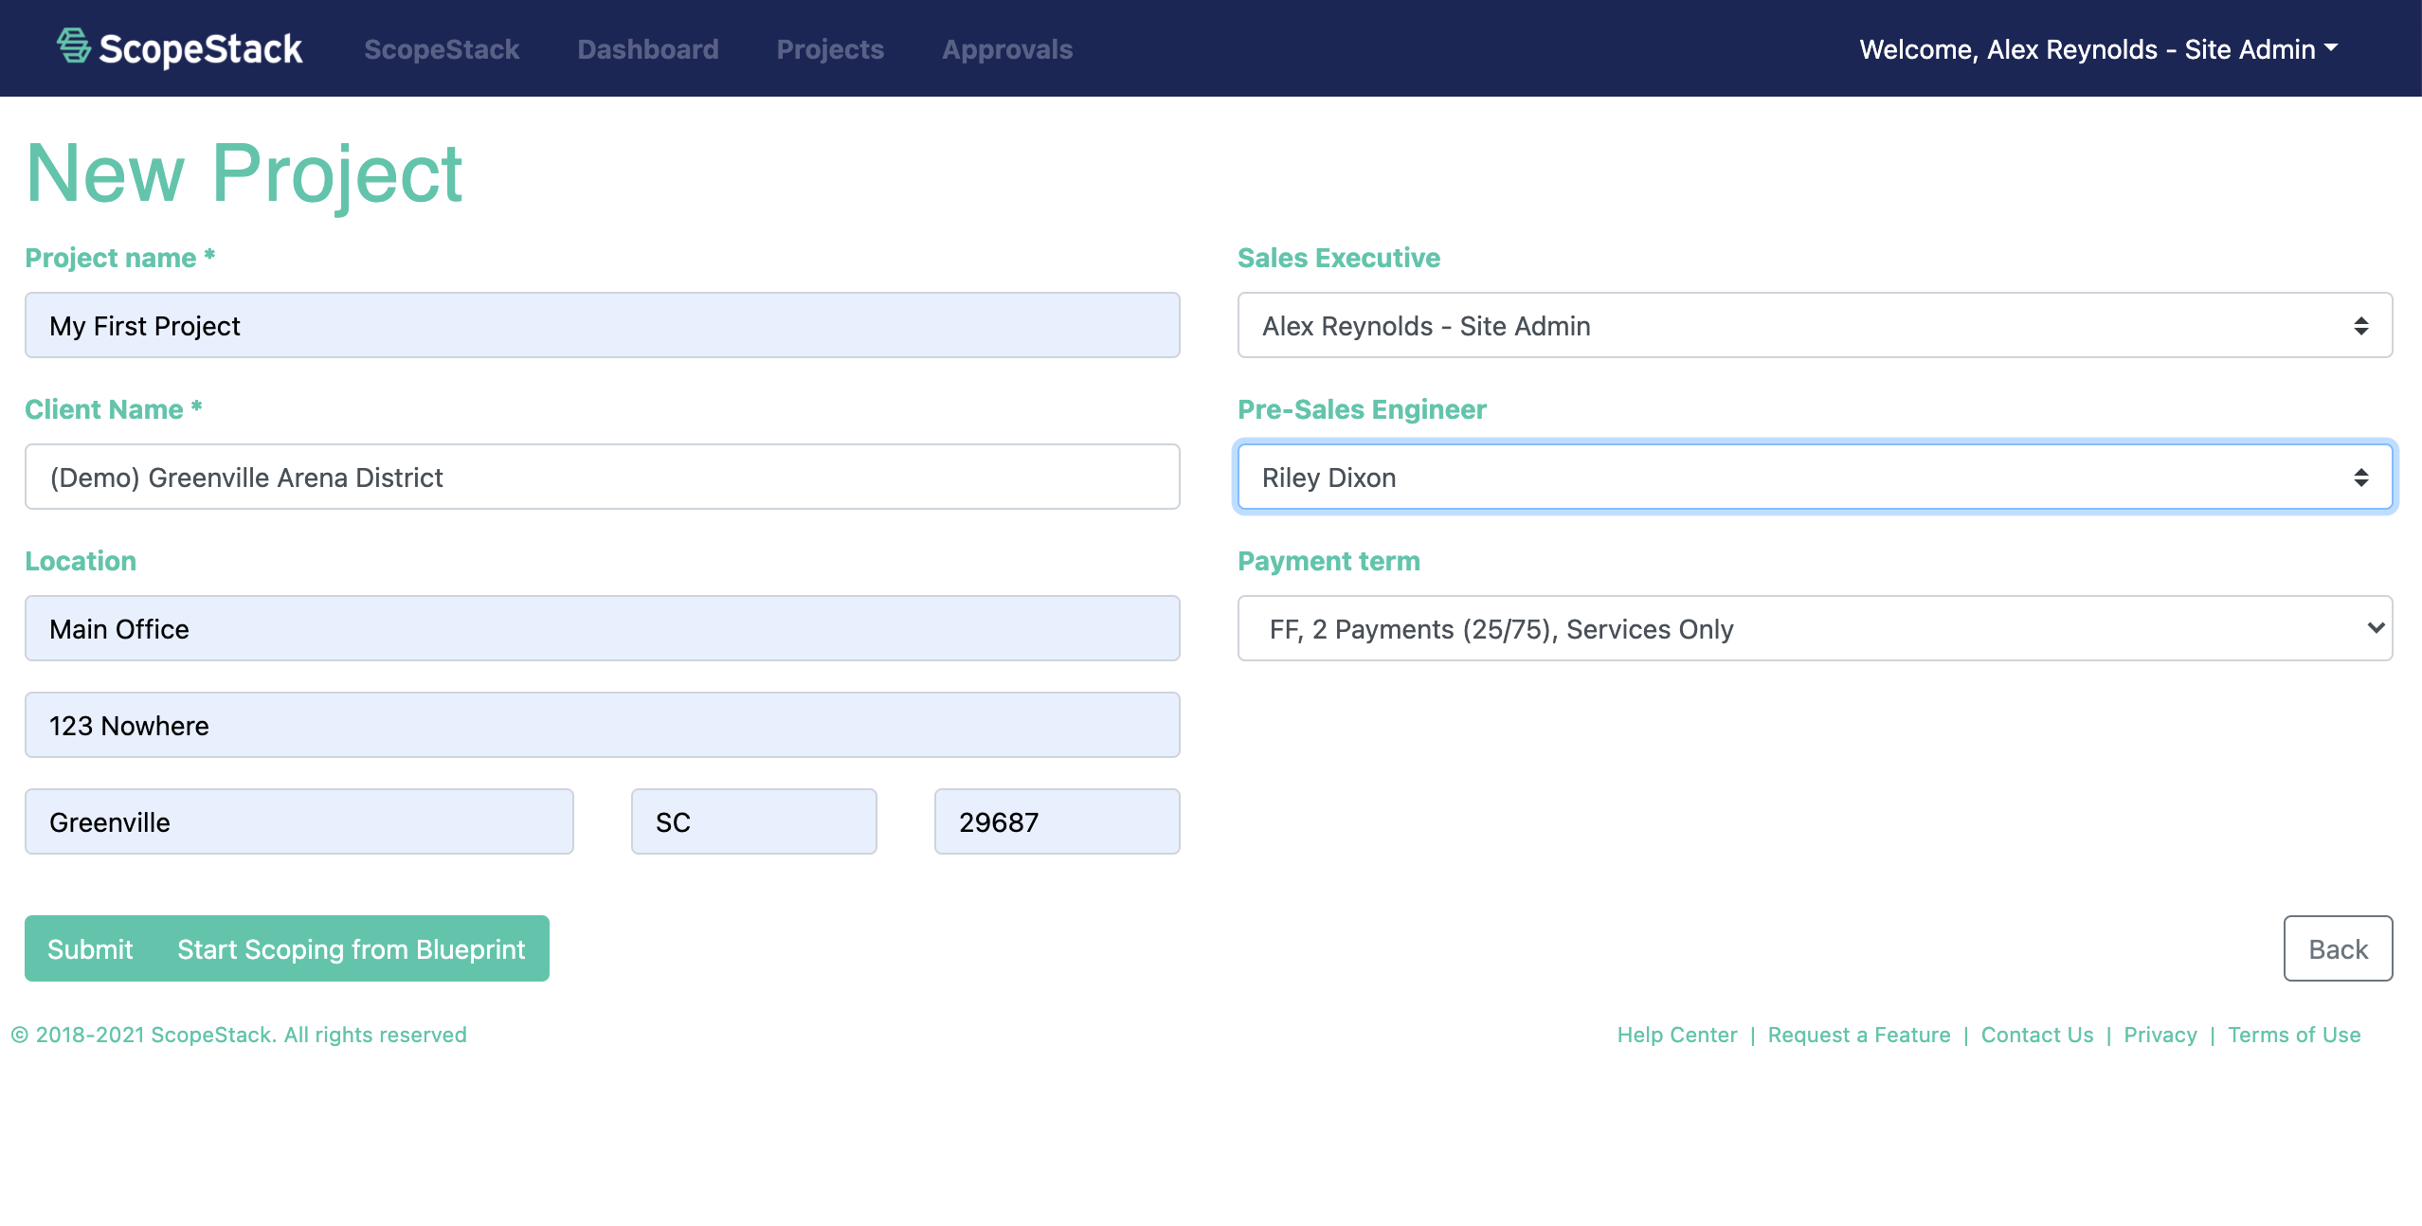Click the Client Name label

click(114, 409)
